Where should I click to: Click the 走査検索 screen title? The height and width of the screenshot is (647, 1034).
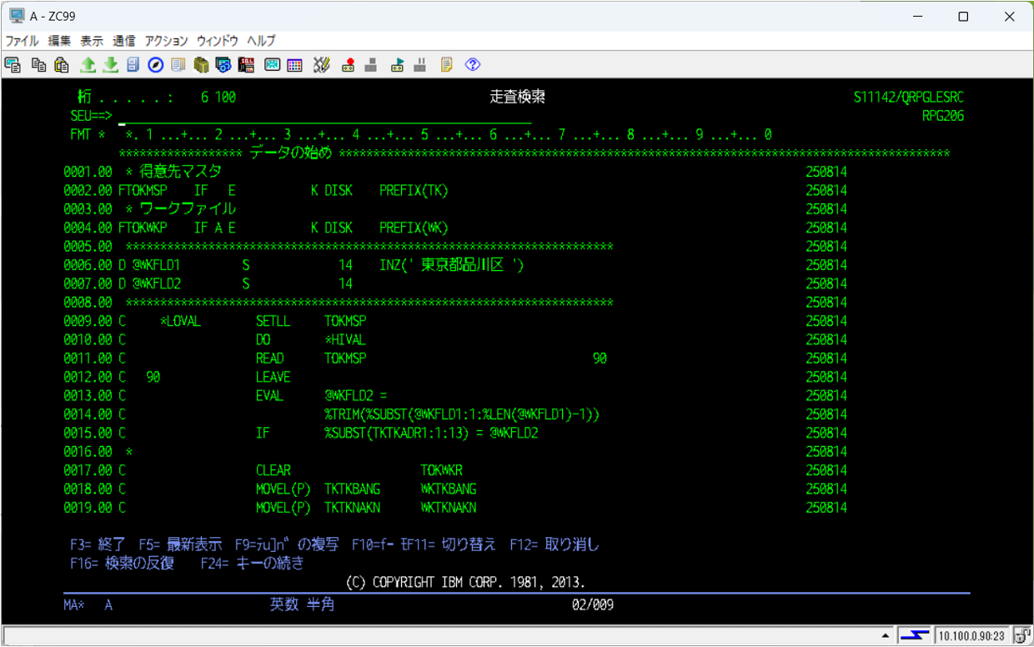518,98
